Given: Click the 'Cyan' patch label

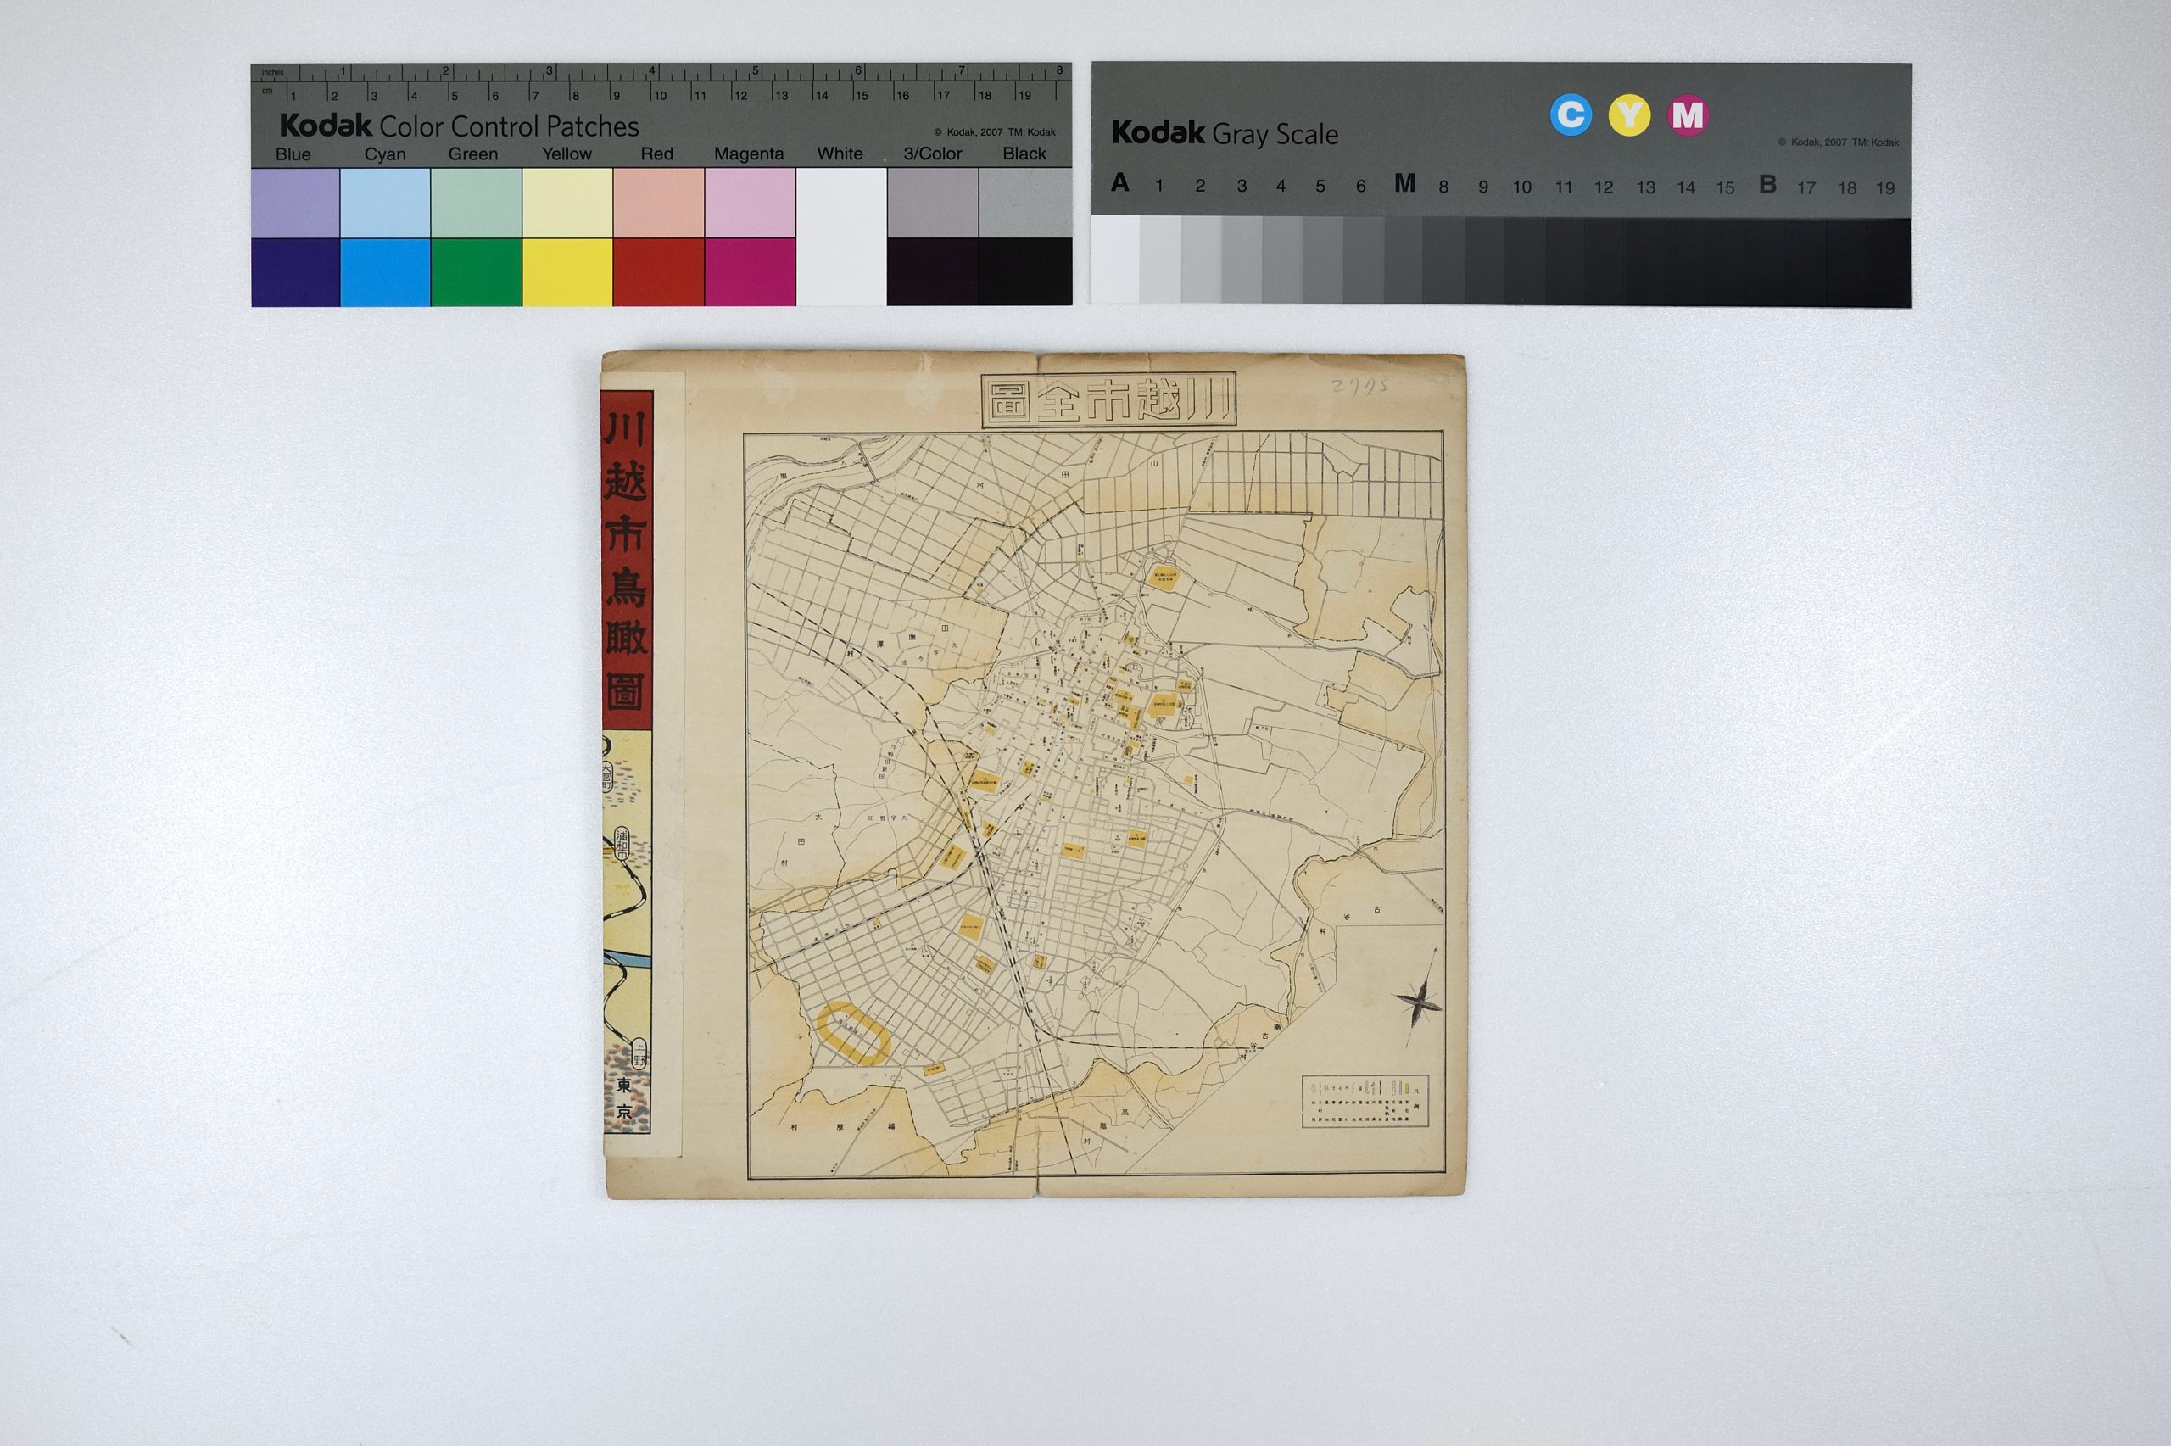Looking at the screenshot, I should 384,154.
